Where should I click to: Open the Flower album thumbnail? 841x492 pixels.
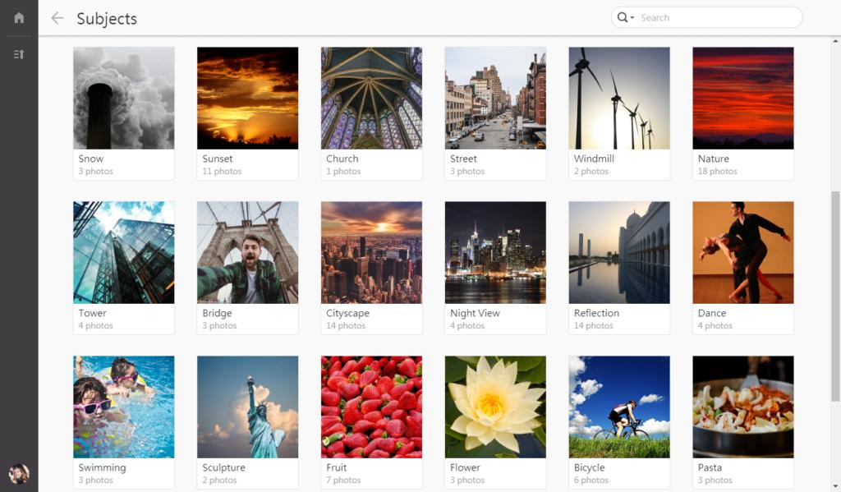tap(495, 407)
